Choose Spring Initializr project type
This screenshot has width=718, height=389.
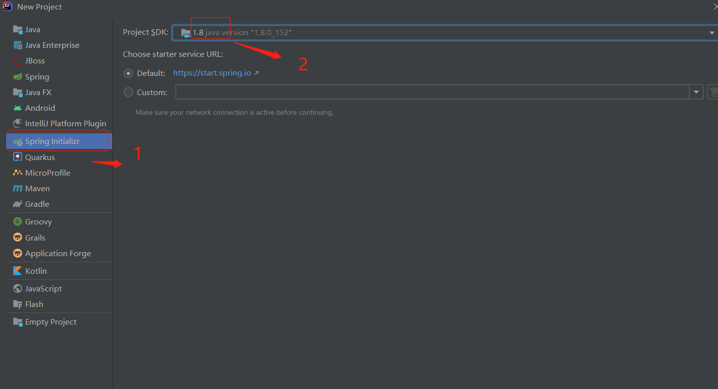(59, 141)
